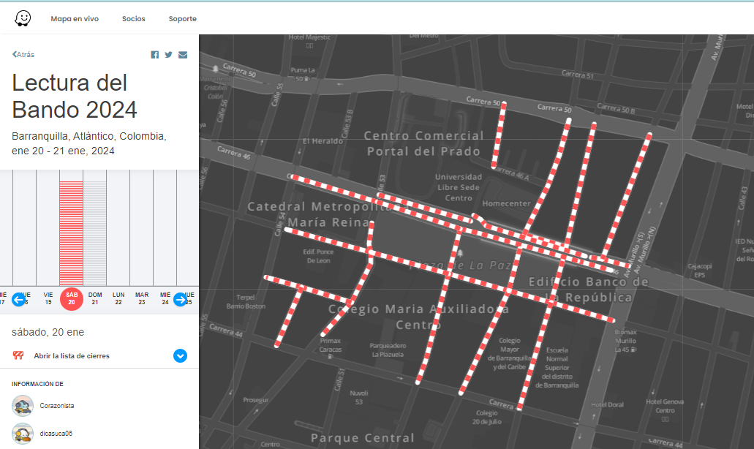Select LUN 22 in the timeline
Image resolution: width=754 pixels, height=449 pixels.
pyautogui.click(x=118, y=298)
